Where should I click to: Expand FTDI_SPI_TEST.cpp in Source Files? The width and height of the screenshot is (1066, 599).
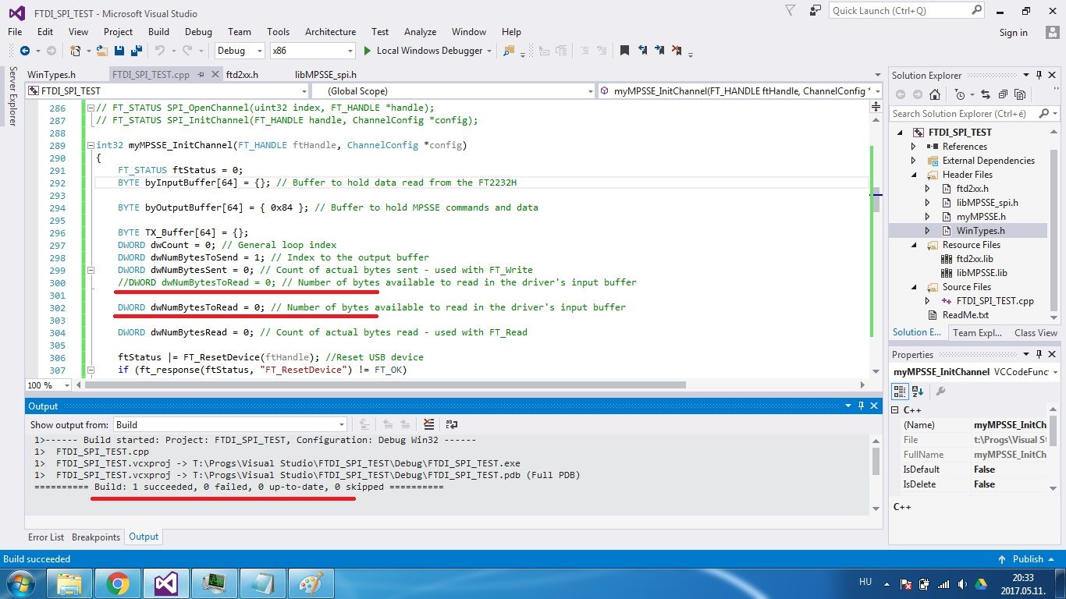[927, 301]
